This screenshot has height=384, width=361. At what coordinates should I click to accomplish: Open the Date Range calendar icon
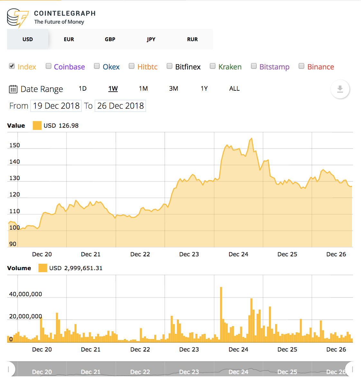(x=13, y=89)
